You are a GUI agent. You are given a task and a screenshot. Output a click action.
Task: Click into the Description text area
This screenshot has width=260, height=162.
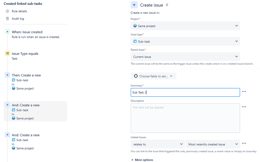[185, 118]
